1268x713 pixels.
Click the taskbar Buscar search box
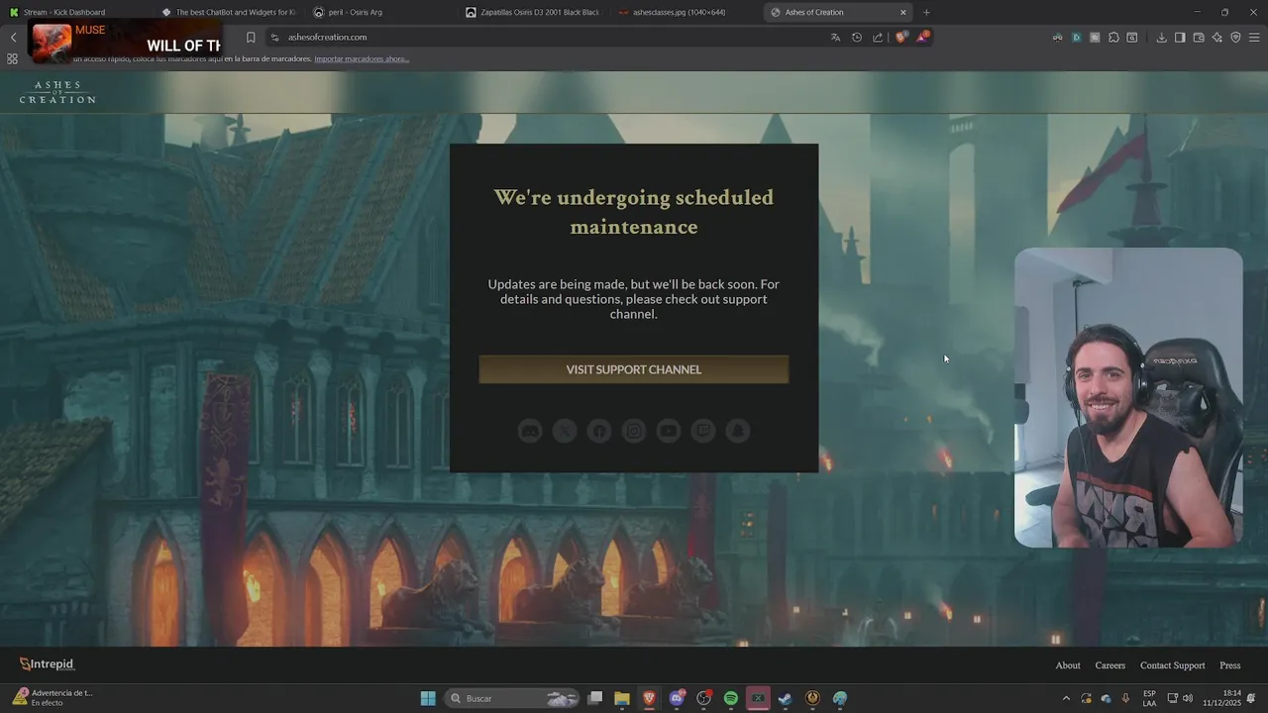(x=511, y=698)
